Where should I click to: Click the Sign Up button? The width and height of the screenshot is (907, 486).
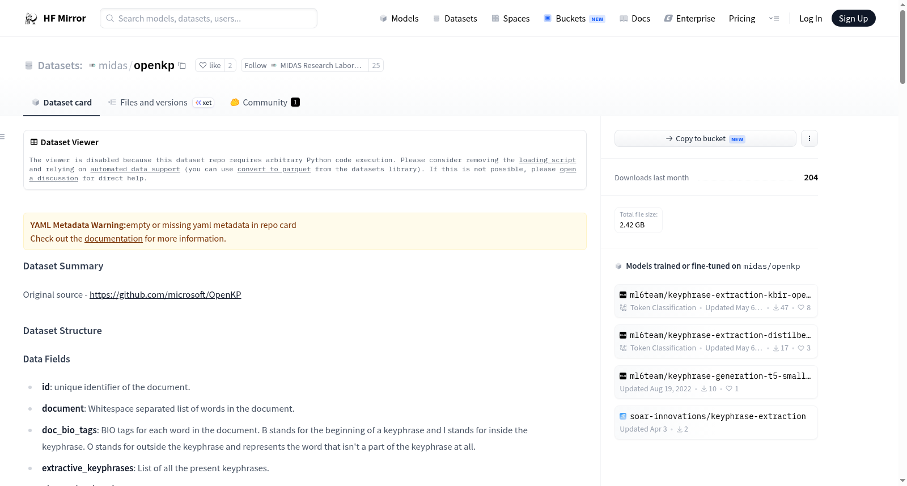tap(853, 18)
